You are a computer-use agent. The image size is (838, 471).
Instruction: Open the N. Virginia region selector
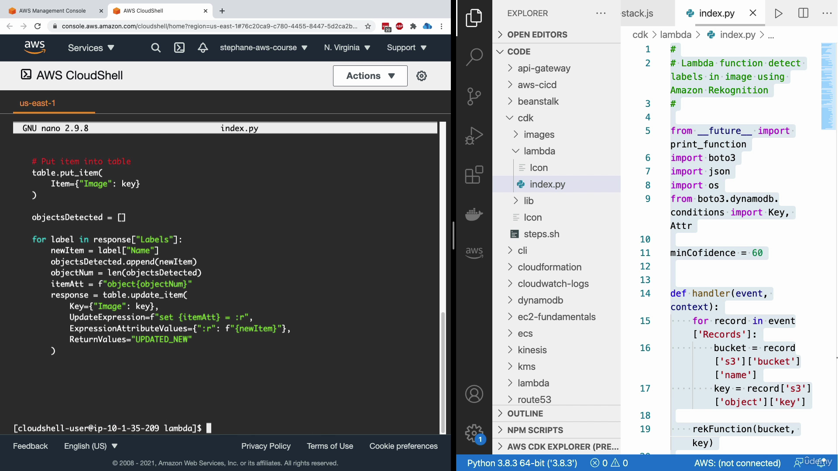347,48
